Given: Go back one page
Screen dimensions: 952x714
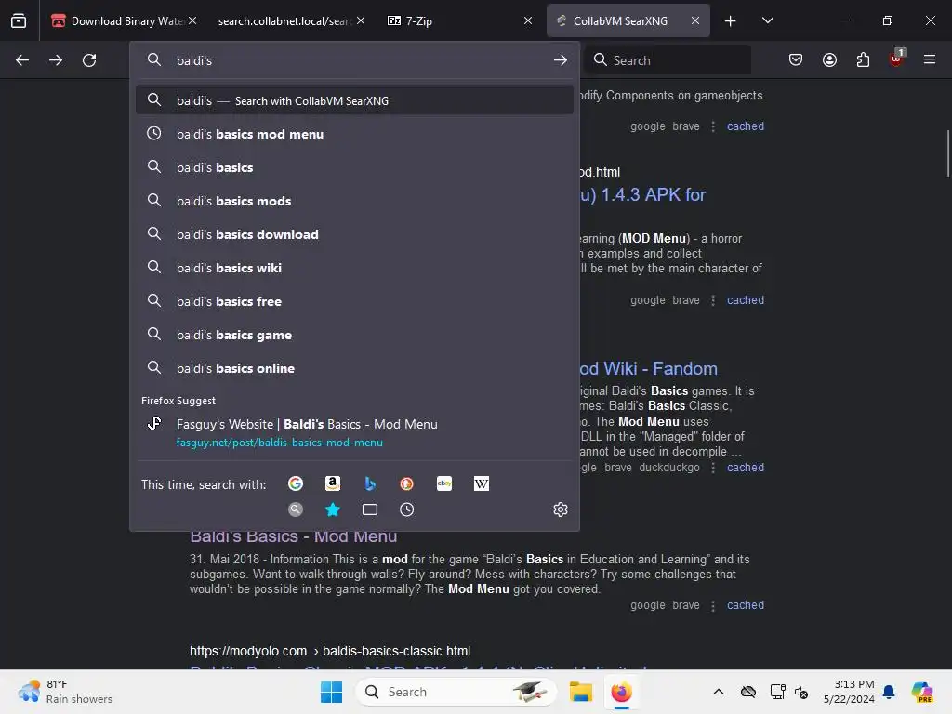Looking at the screenshot, I should point(22,60).
